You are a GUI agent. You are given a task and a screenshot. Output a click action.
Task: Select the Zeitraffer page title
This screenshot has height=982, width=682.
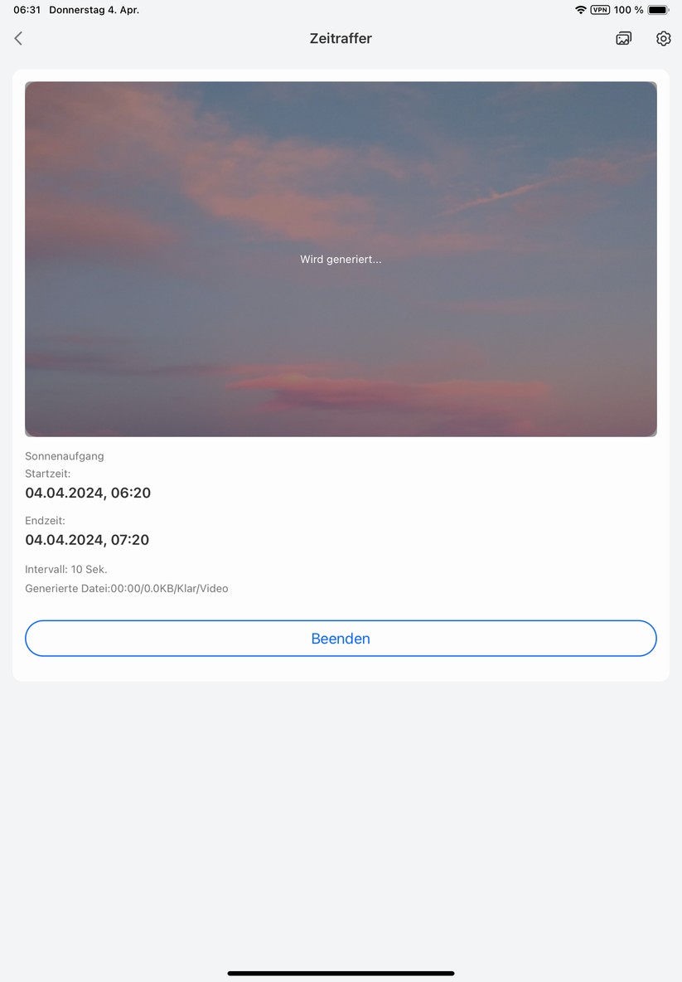[341, 39]
